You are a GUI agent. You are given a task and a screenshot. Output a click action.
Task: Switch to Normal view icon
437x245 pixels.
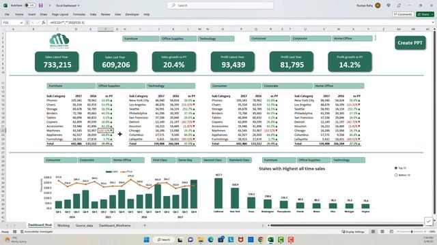tap(373, 231)
